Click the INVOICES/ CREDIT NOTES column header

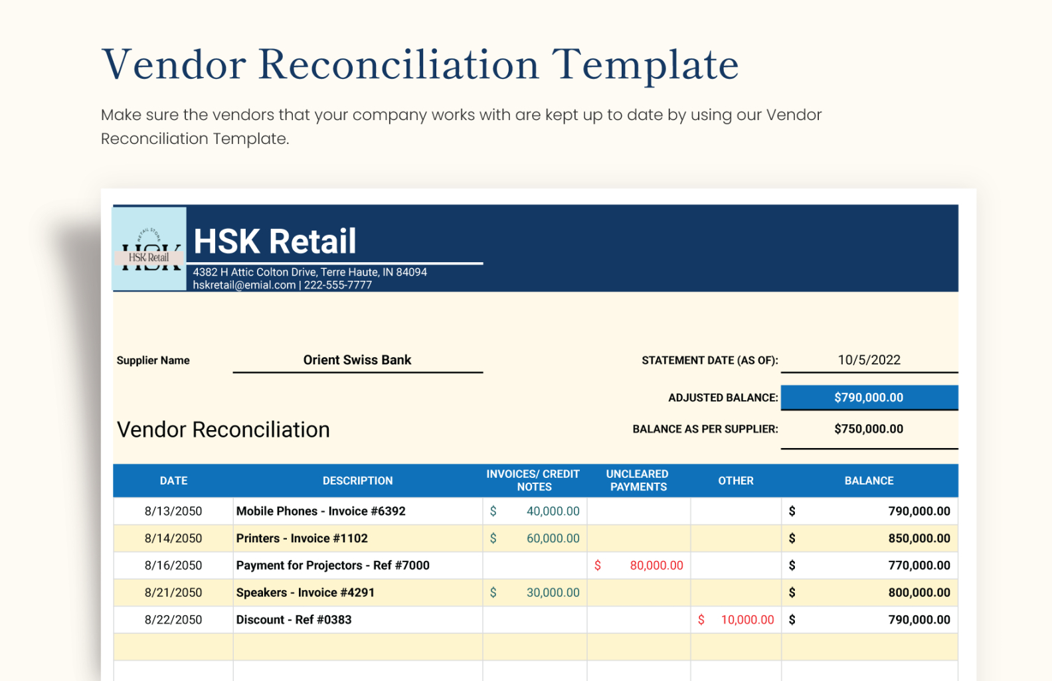pos(533,481)
